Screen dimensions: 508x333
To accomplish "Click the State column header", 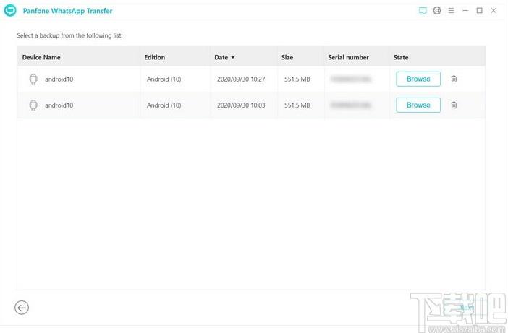I will point(401,57).
